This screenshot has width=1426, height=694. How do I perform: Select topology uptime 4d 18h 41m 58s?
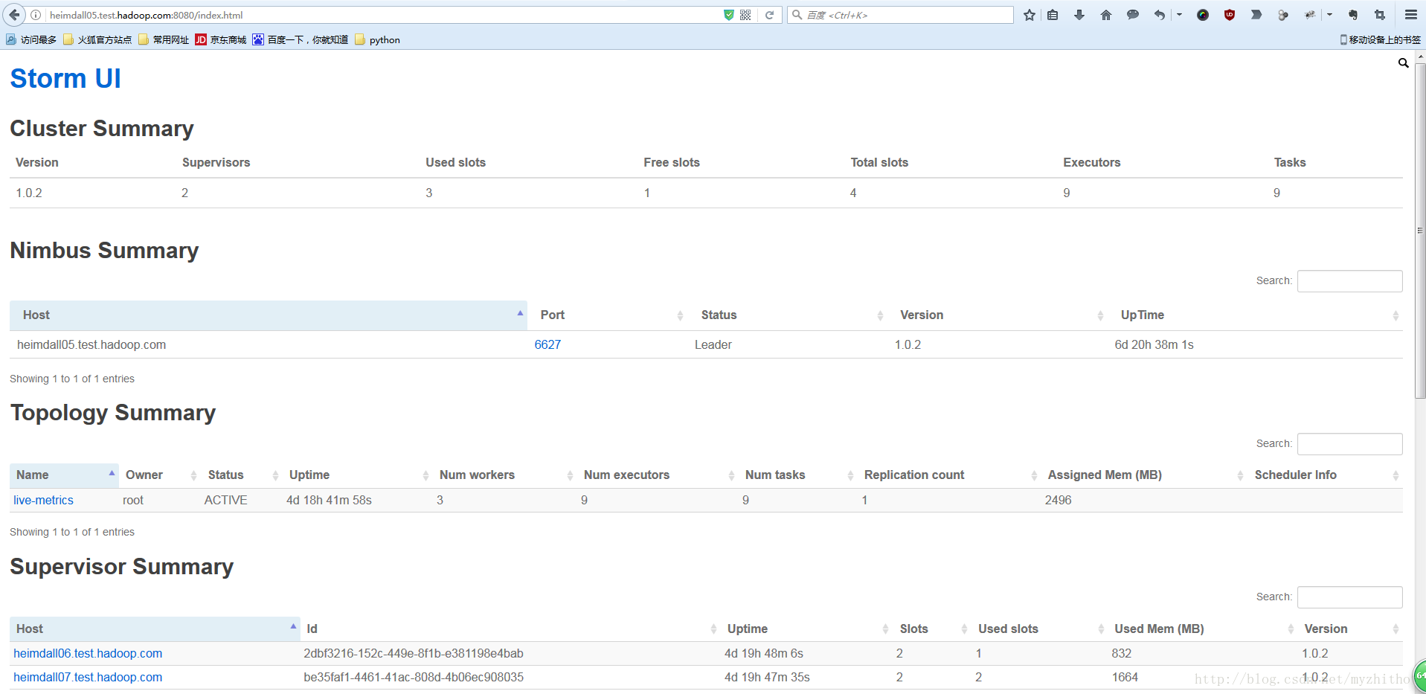click(329, 501)
